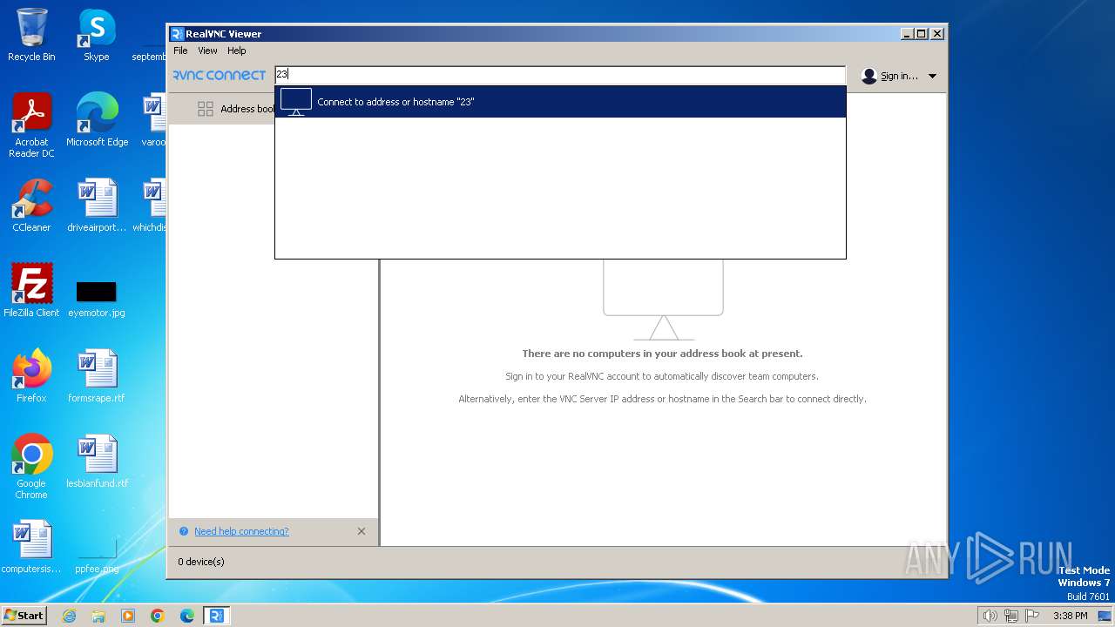Select ppfee.png on the desktop
Image resolution: width=1115 pixels, height=627 pixels.
(97, 557)
